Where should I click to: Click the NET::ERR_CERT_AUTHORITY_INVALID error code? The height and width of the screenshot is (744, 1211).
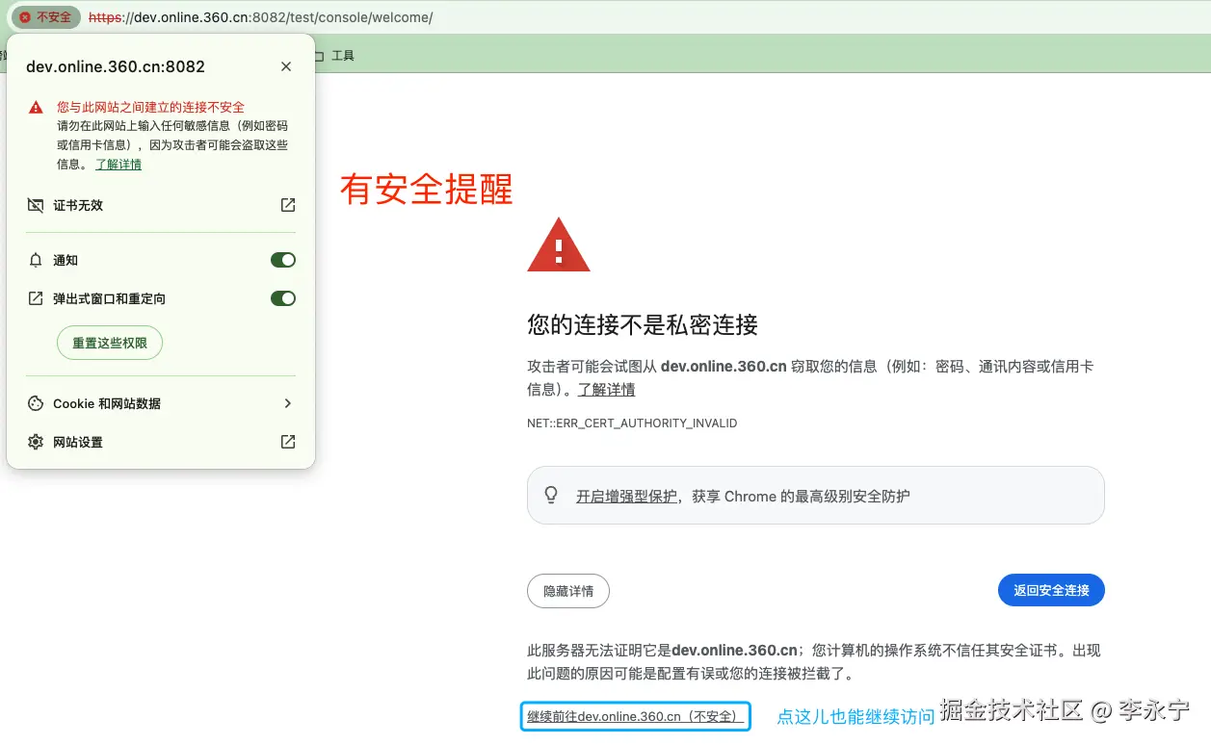pos(632,423)
